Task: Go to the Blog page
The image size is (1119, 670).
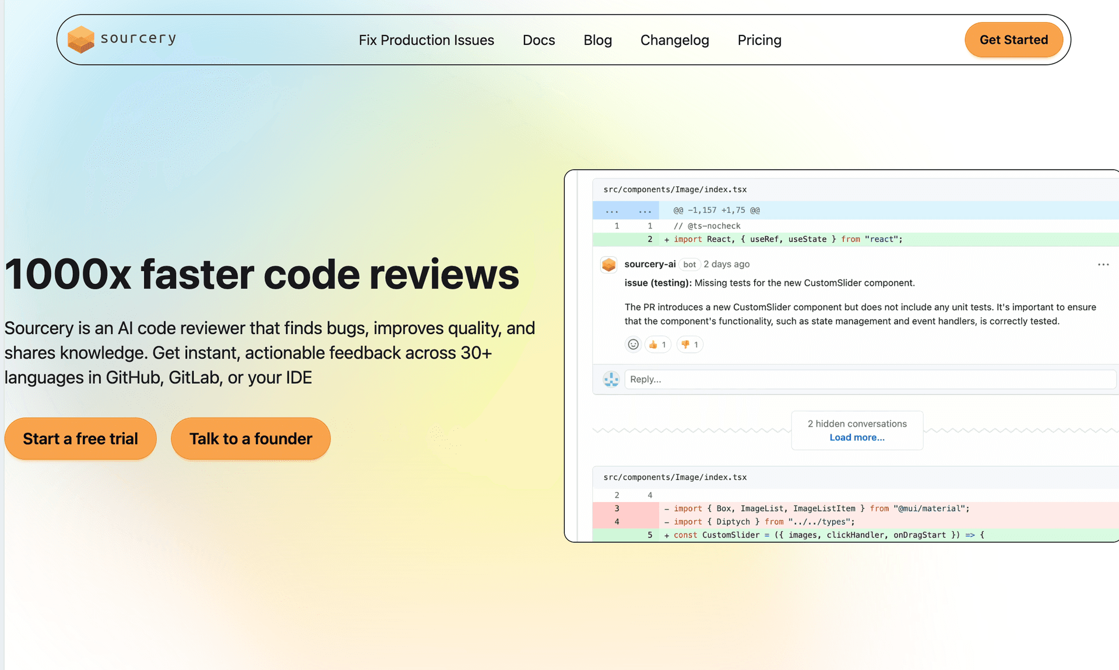Action: coord(597,40)
